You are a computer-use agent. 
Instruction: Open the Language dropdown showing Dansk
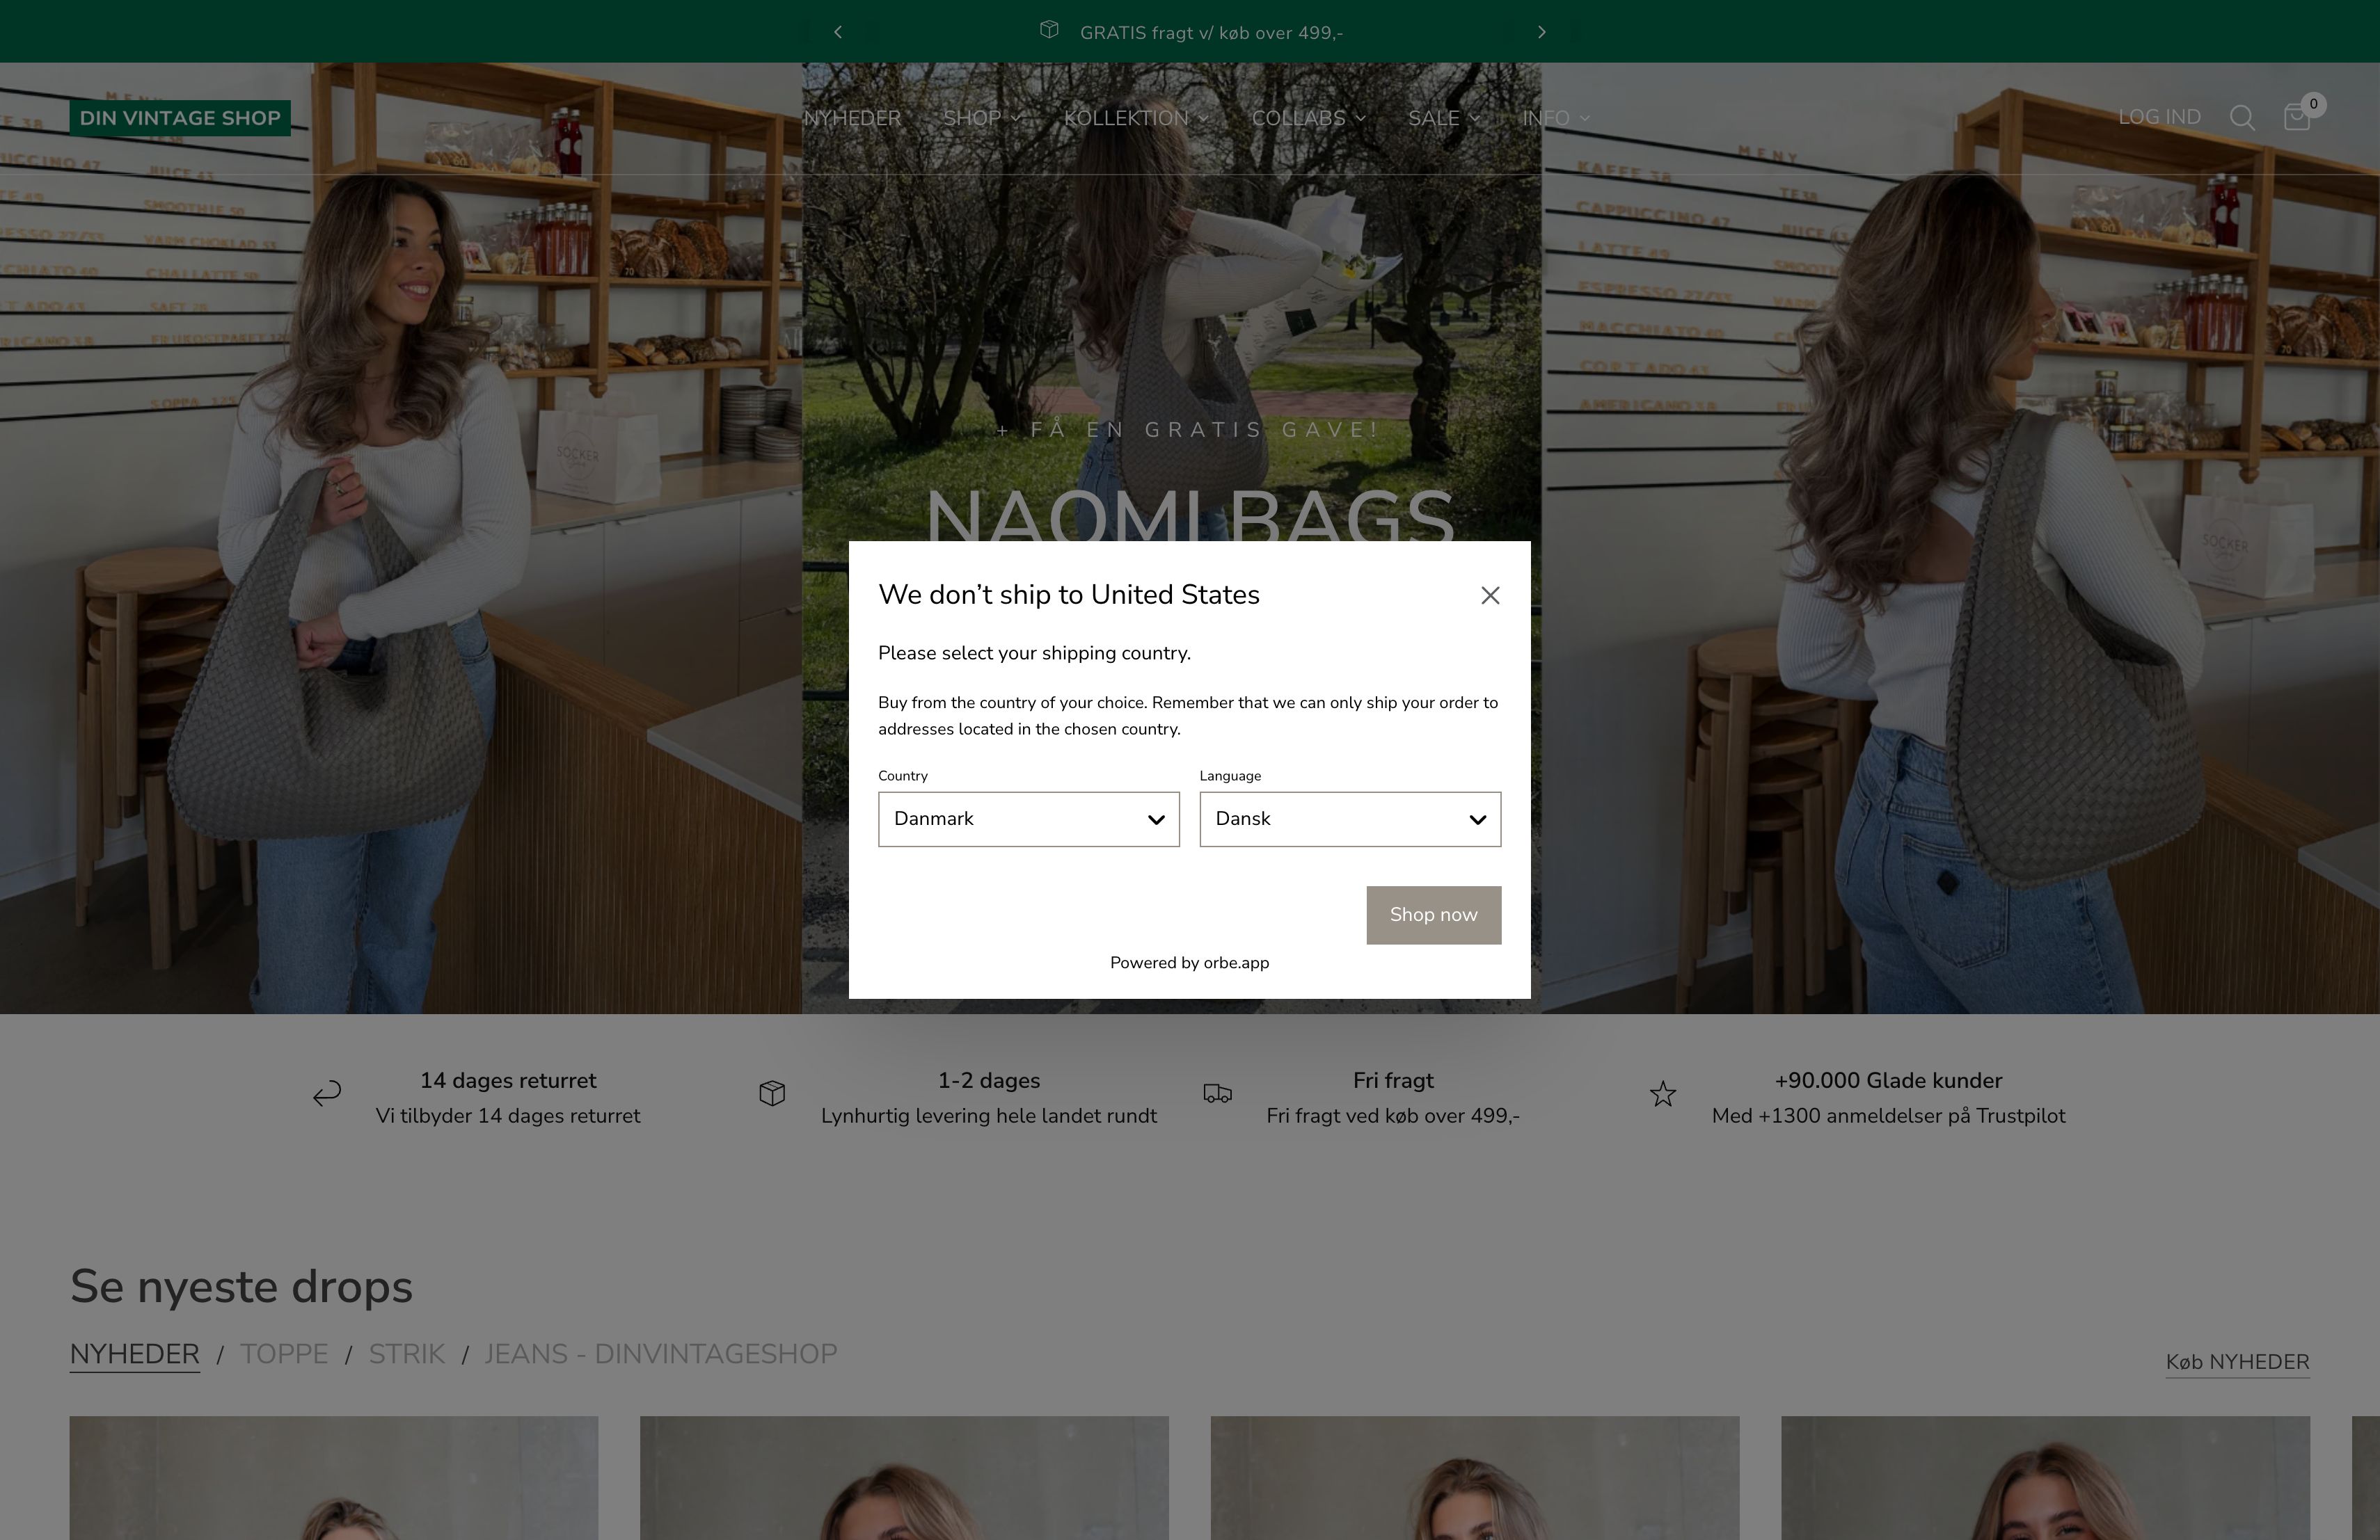tap(1349, 819)
